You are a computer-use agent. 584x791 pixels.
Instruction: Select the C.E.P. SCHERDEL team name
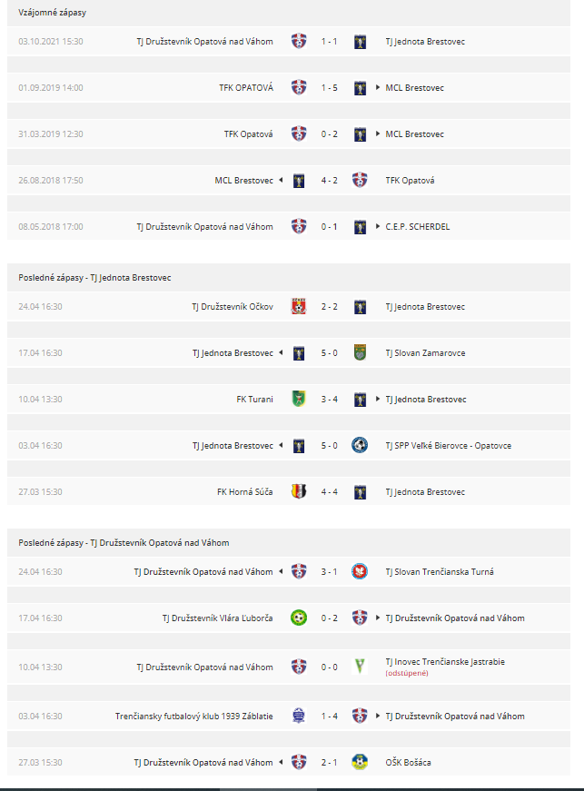tap(418, 227)
